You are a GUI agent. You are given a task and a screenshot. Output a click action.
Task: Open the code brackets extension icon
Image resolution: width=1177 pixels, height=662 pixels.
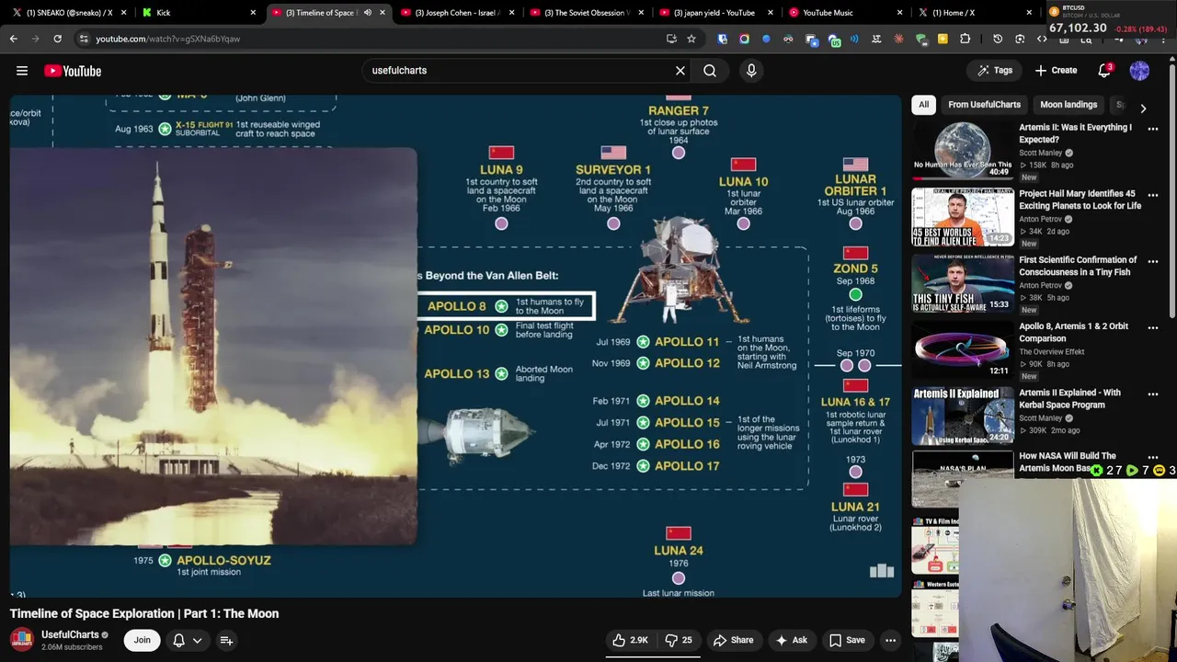pos(1042,39)
